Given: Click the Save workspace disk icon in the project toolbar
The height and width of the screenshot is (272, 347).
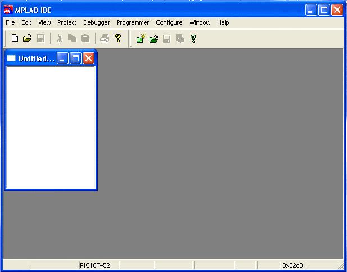Looking at the screenshot, I should pyautogui.click(x=166, y=39).
